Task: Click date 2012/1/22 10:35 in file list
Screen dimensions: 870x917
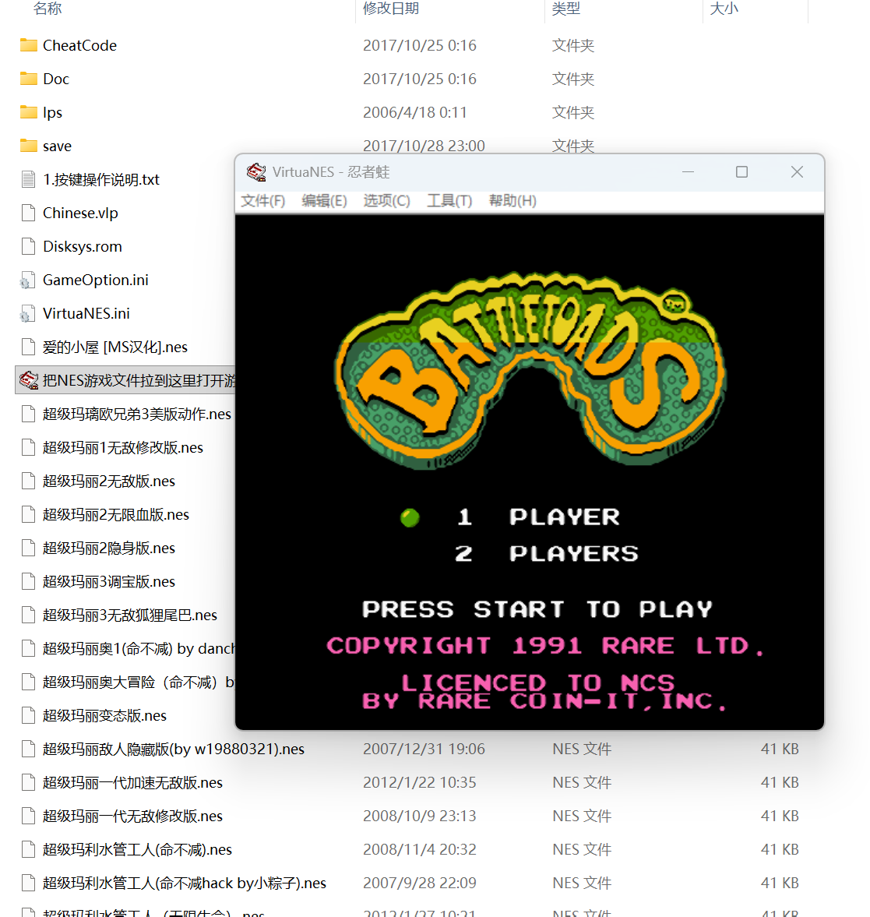Action: pos(420,782)
